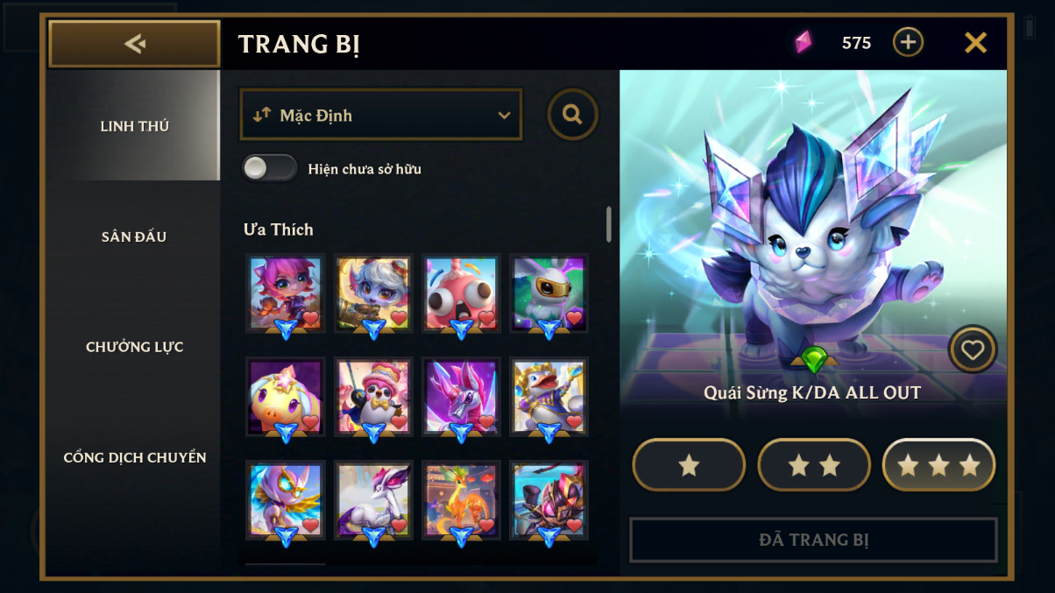Choose the two-star tier option

point(814,465)
